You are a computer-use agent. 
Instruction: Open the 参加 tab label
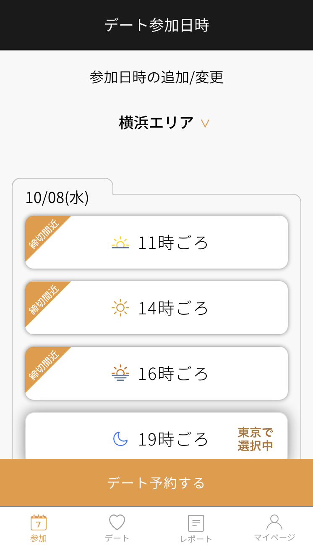[x=39, y=538]
